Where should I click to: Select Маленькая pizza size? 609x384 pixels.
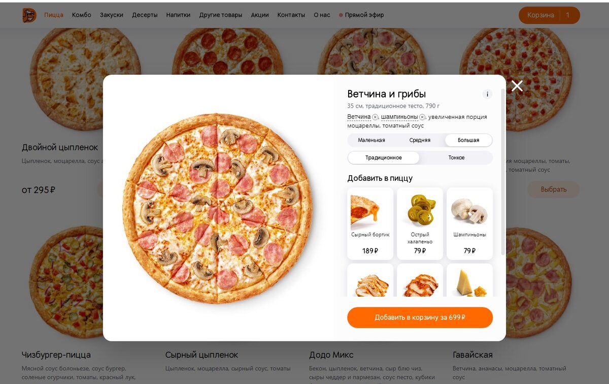click(371, 140)
